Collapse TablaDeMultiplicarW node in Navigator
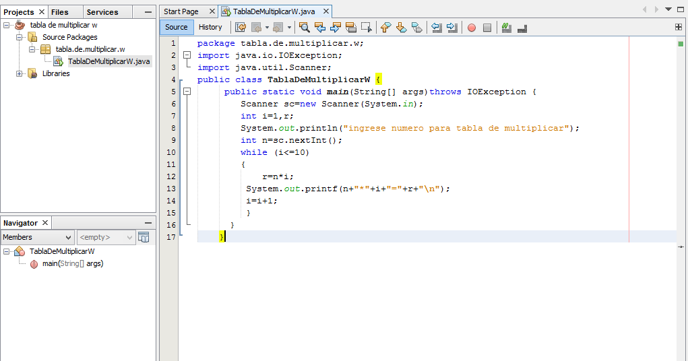Screen dimensions: 688x361 [x=6, y=251]
